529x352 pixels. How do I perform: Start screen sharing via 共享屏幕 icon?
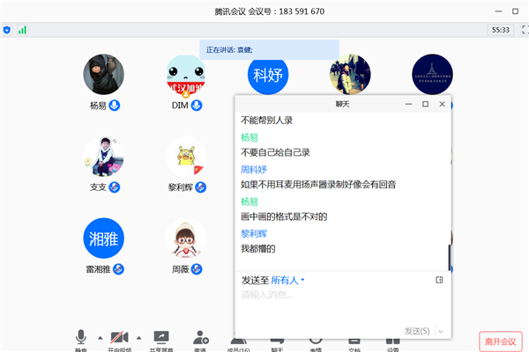161,337
